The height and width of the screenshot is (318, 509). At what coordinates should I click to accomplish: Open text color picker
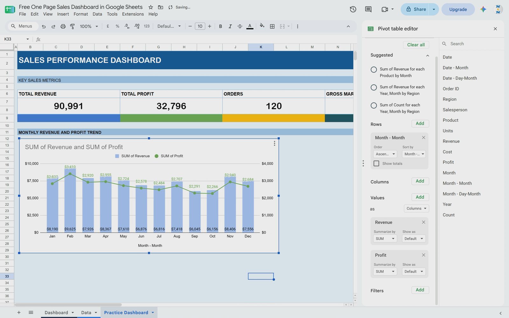tap(250, 26)
